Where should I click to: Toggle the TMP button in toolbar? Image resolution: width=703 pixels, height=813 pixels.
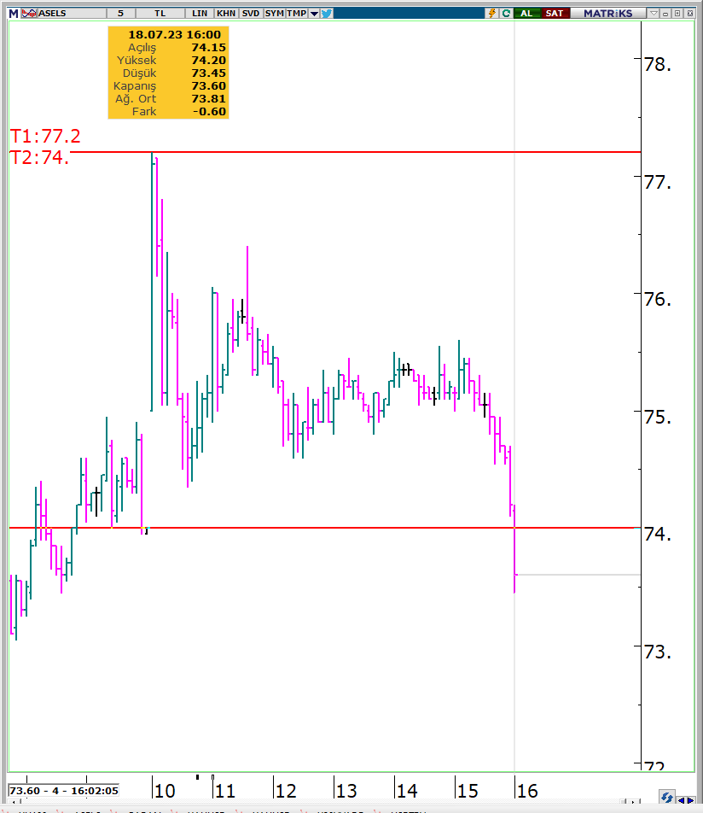297,14
